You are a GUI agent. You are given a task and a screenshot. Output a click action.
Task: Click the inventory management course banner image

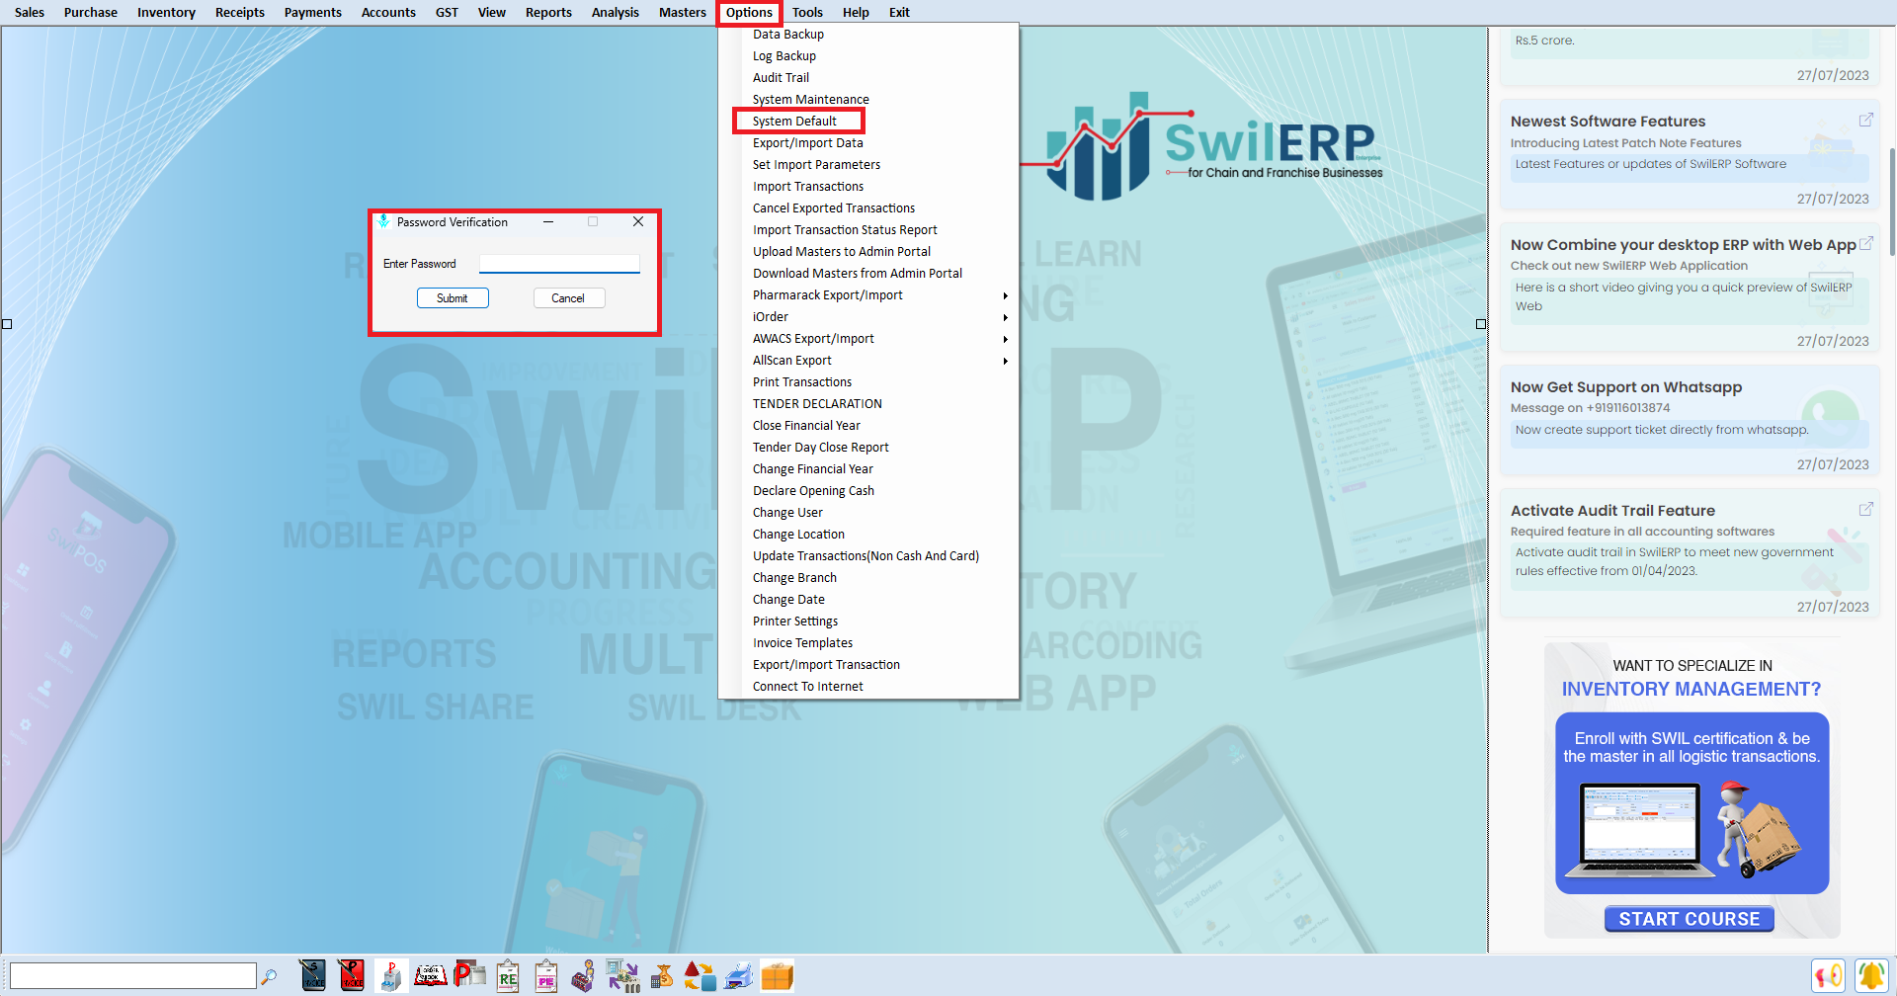[1691, 802]
